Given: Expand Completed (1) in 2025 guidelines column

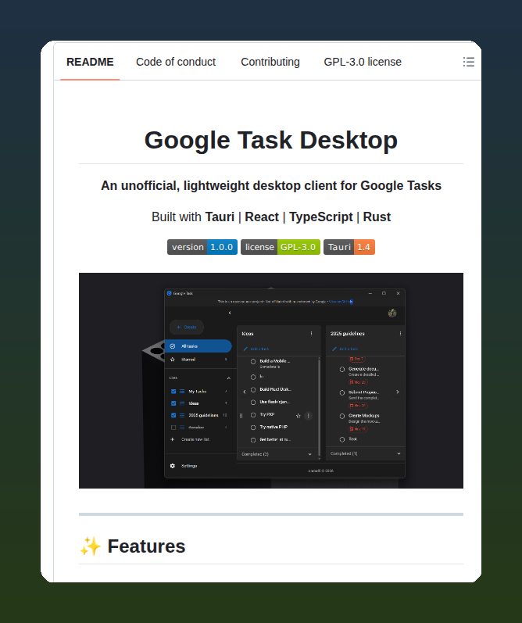Looking at the screenshot, I should (399, 453).
